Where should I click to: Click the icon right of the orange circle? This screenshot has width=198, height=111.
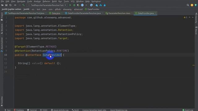pos(196,5)
